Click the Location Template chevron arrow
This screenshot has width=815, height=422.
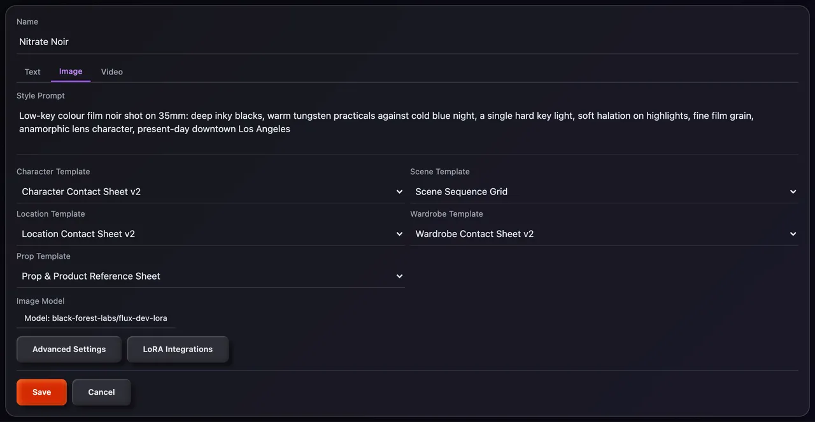pyautogui.click(x=399, y=234)
